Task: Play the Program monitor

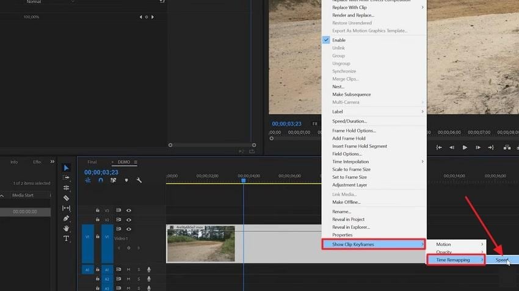Action: (465, 148)
